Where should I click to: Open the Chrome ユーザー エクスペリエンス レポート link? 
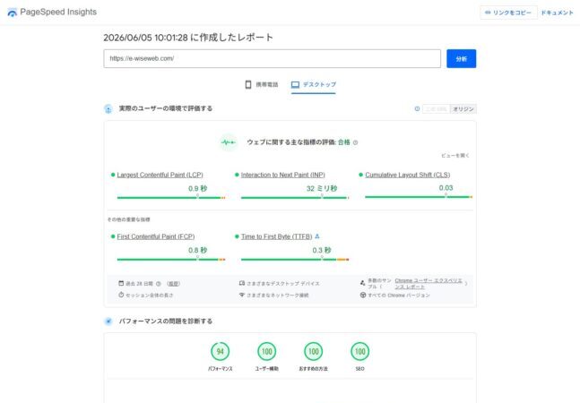pyautogui.click(x=429, y=284)
